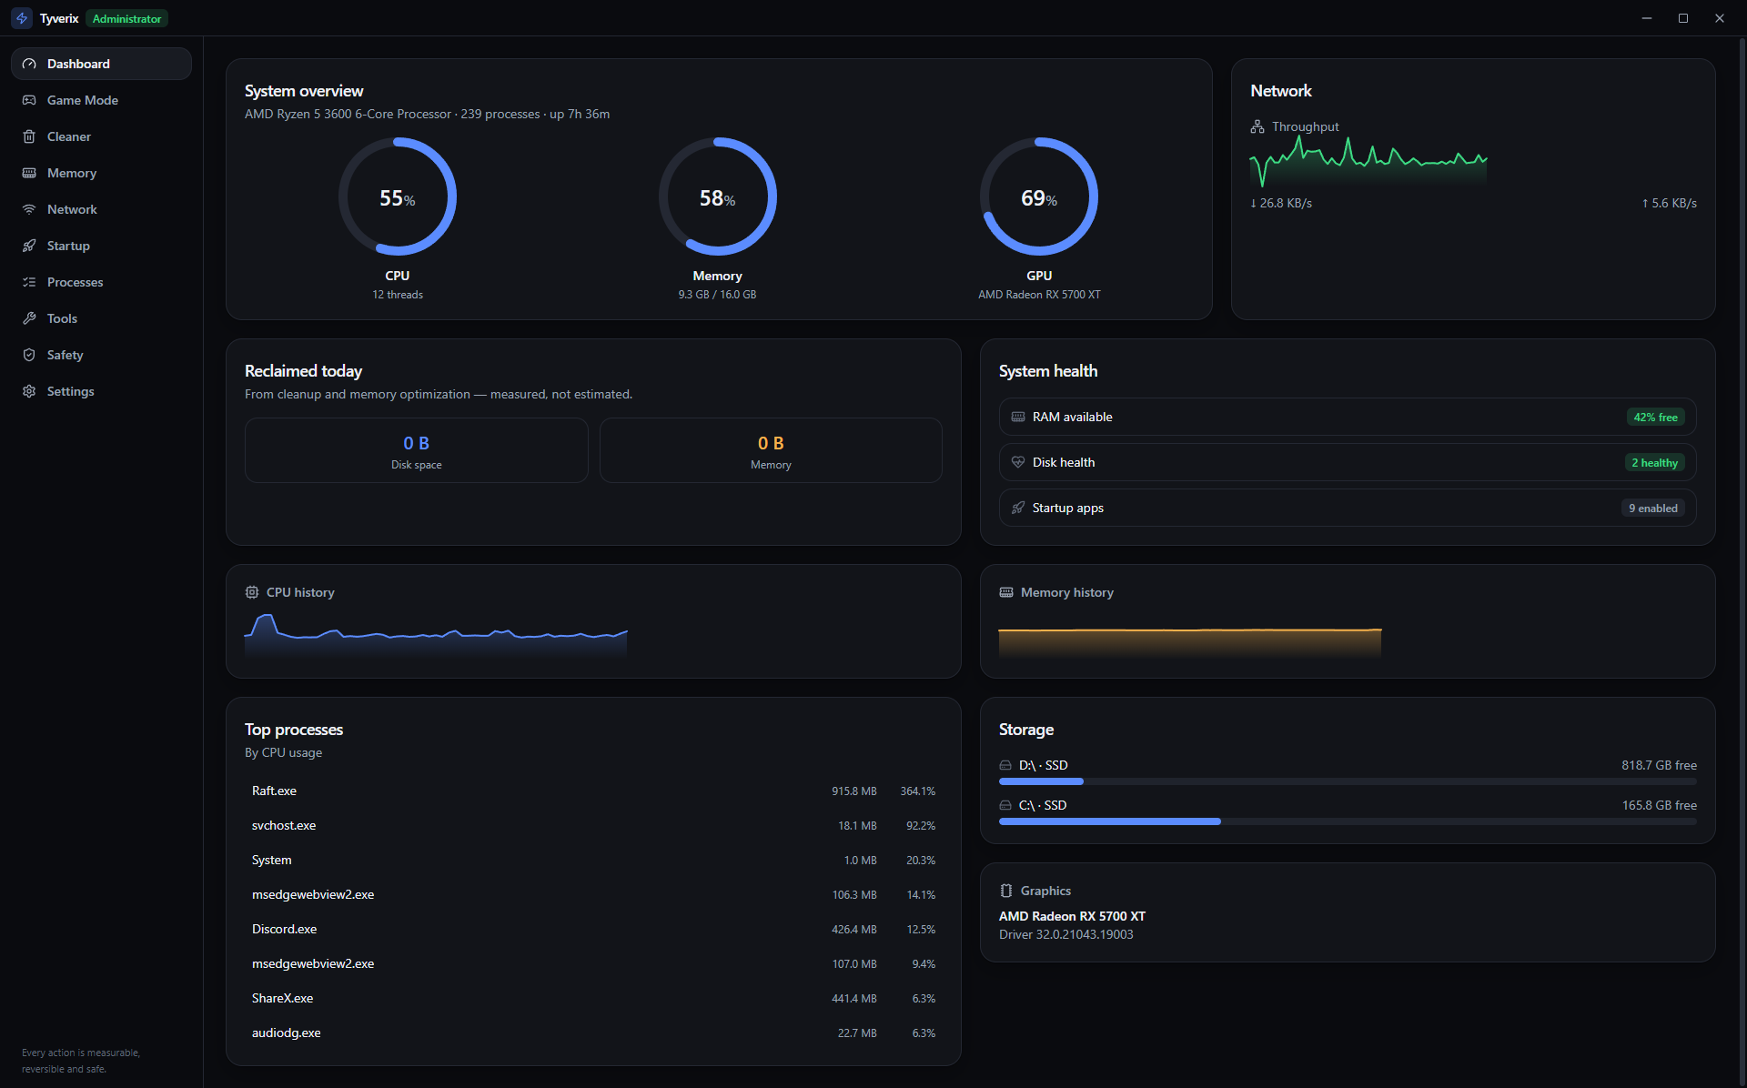Open the Network page in sidebar
The height and width of the screenshot is (1088, 1747).
tap(101, 209)
